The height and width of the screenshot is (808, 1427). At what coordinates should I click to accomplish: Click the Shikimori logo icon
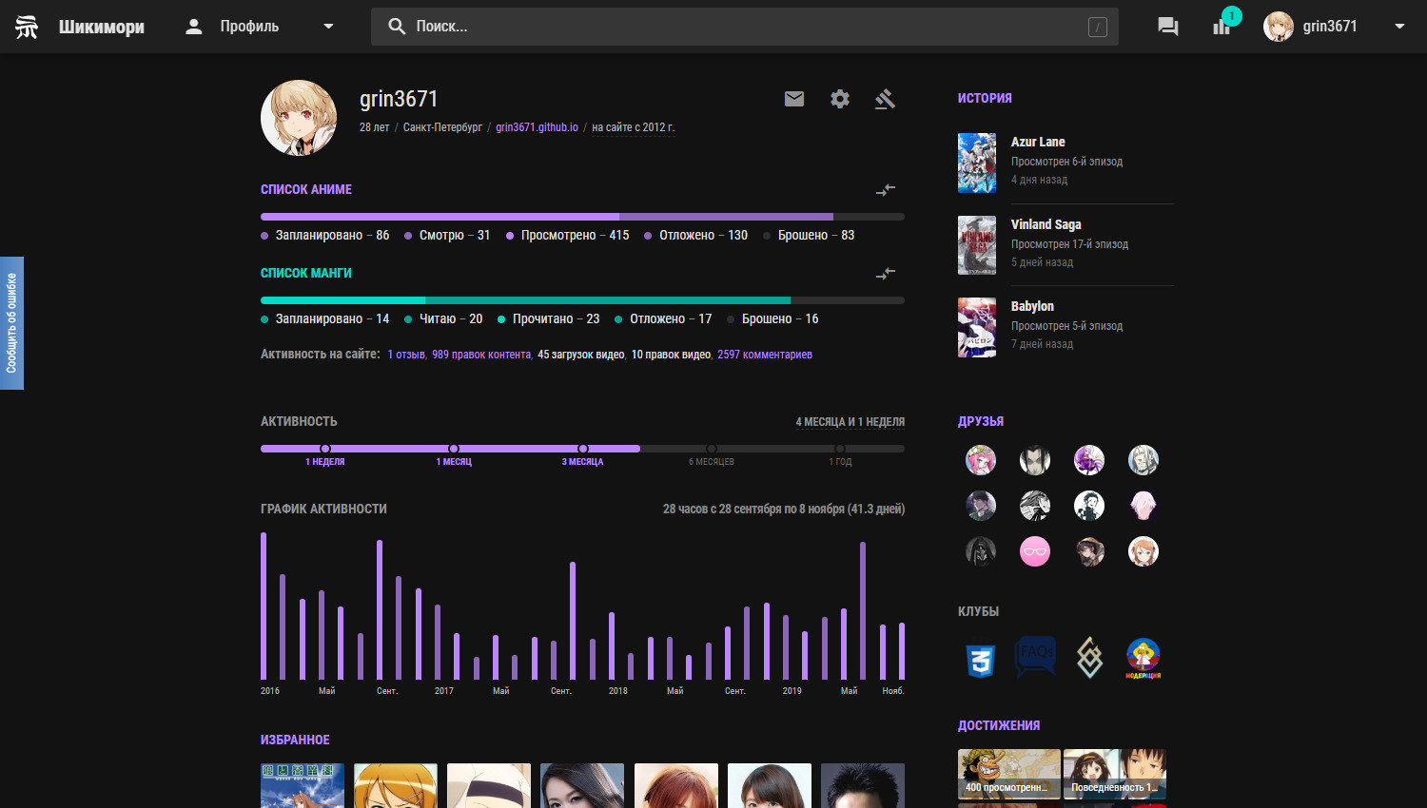27,27
